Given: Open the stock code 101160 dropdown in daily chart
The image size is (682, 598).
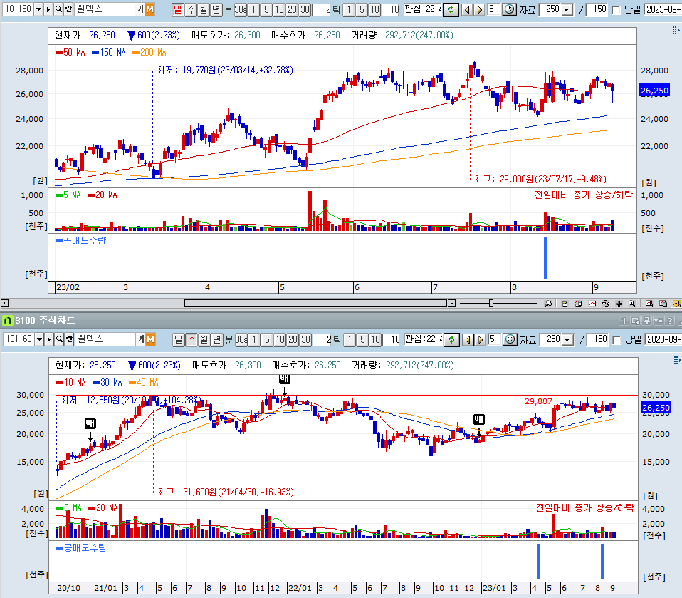Looking at the screenshot, I should [x=38, y=9].
